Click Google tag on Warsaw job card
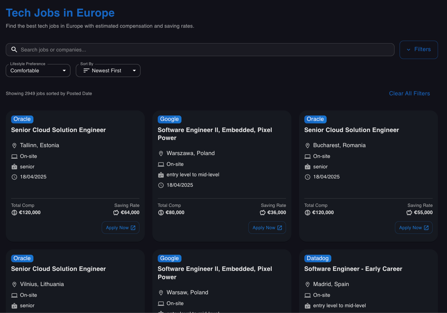The width and height of the screenshot is (447, 313). click(x=170, y=258)
